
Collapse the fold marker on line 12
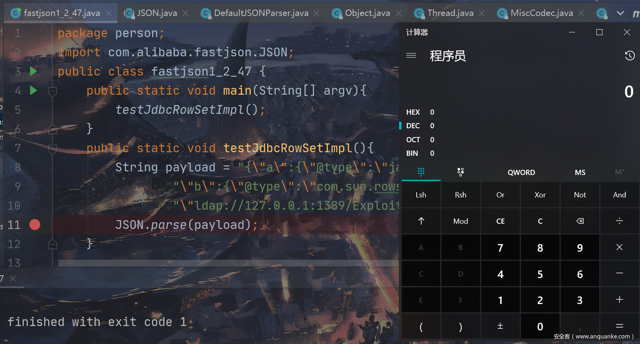[53, 244]
